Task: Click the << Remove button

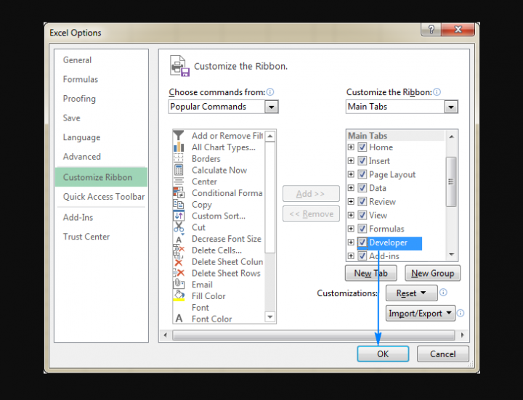Action: pyautogui.click(x=311, y=214)
